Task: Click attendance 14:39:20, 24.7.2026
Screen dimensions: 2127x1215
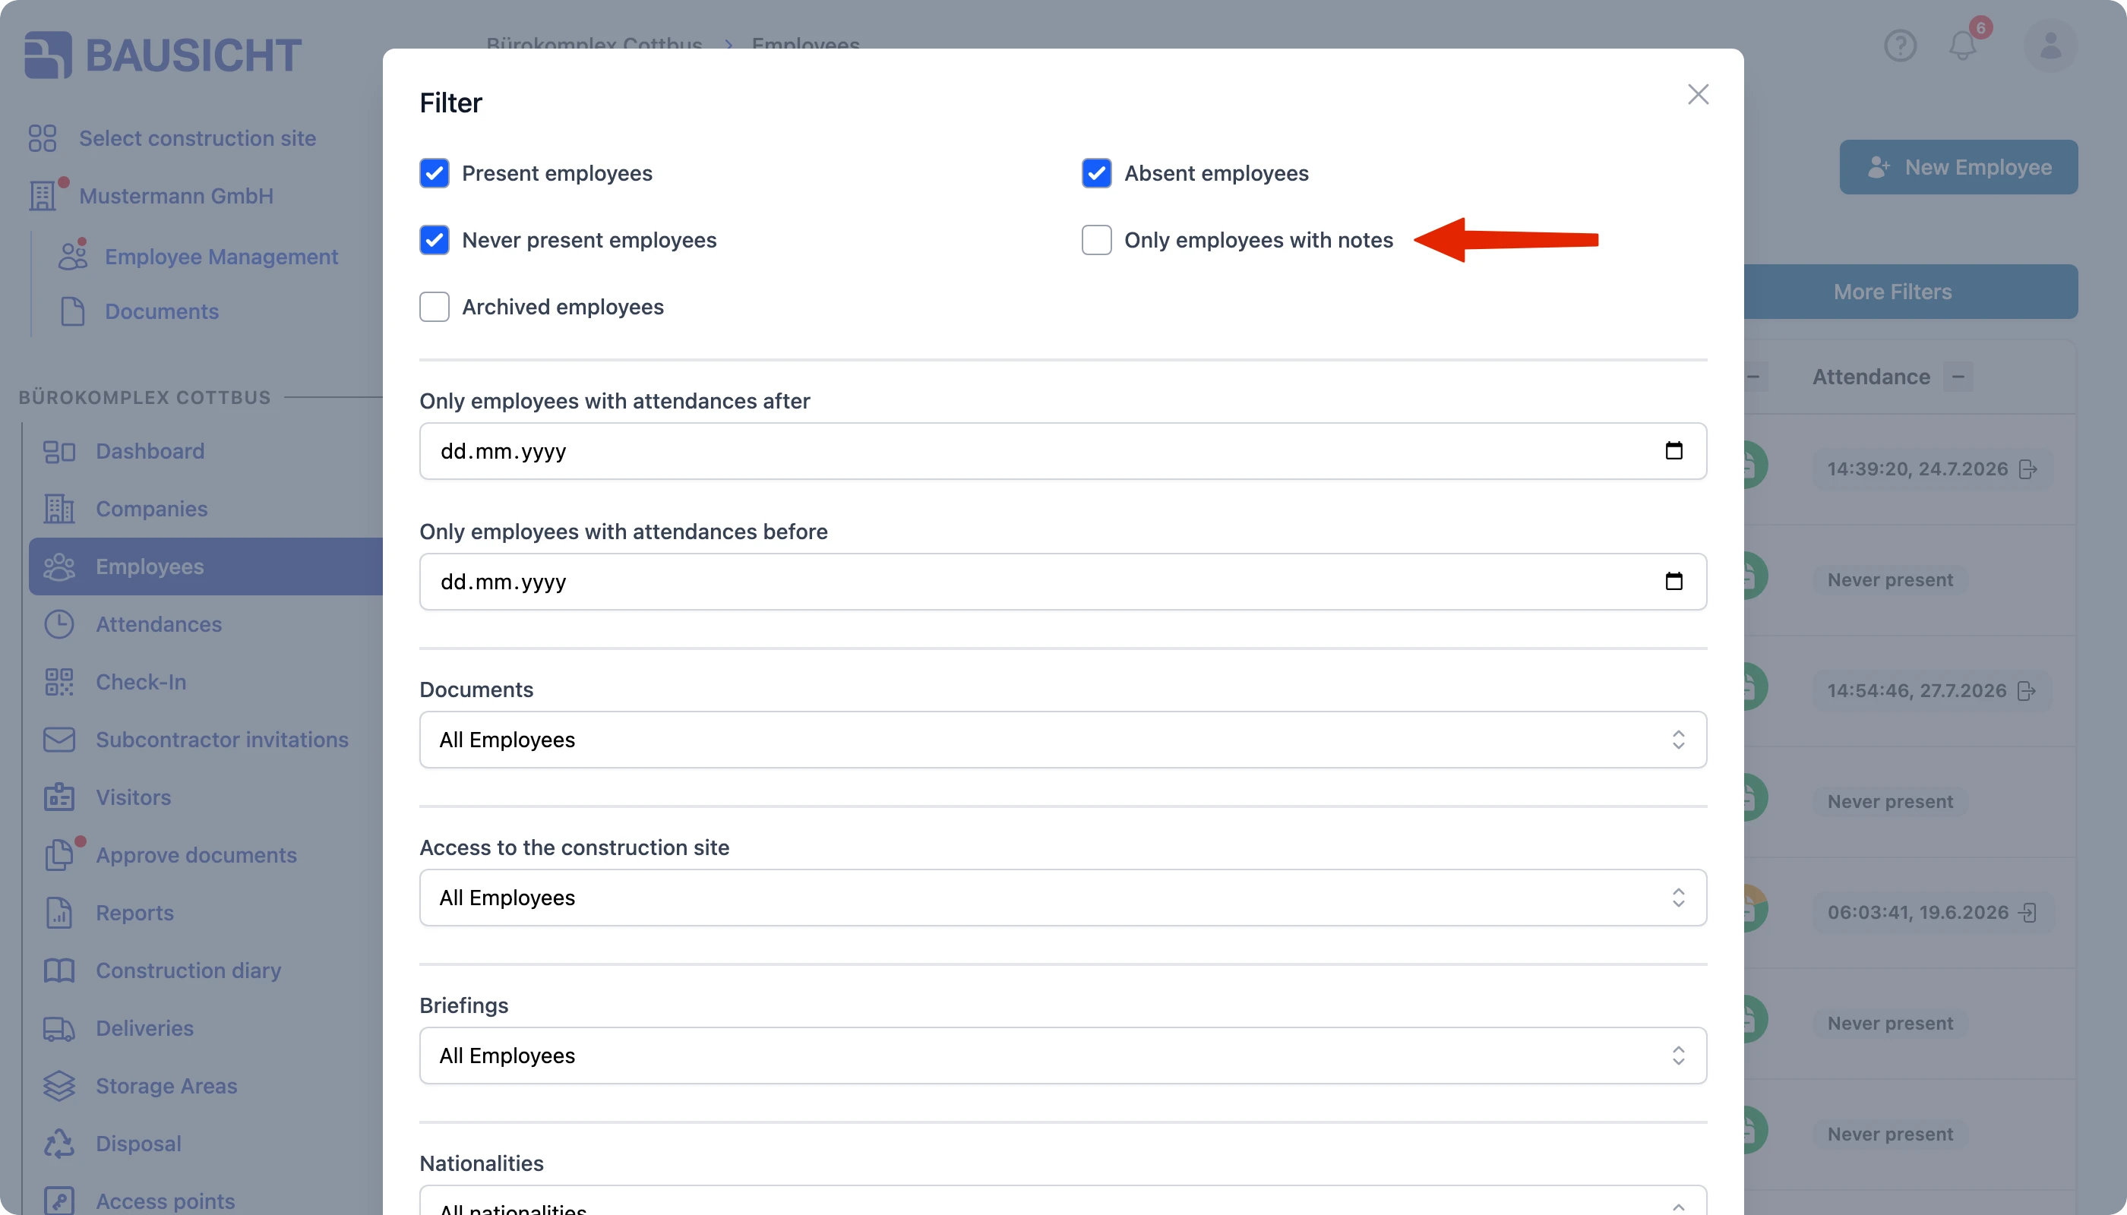Action: (x=1932, y=468)
